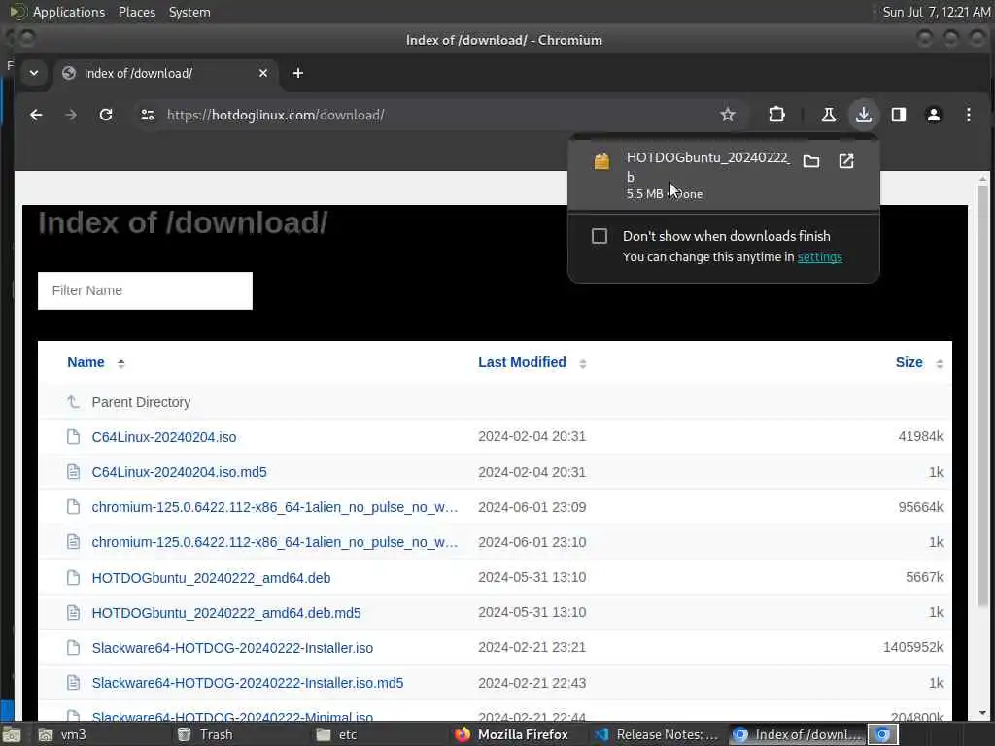Open the System menu
Viewport: 995px width, 746px height.
coord(189,12)
